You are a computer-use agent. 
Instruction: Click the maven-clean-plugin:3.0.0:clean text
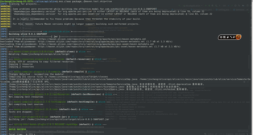[x=34, y=52]
